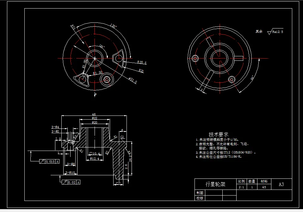Screen dimensions: 303x212
Task: Select the note citing "GB/T1184-K"
Action: tap(219, 157)
